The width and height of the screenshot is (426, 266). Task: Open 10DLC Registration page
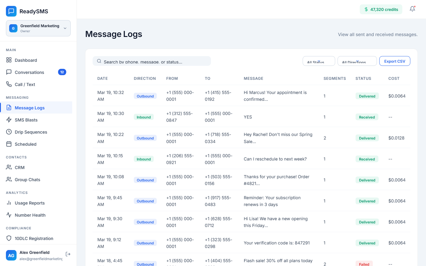click(36, 238)
